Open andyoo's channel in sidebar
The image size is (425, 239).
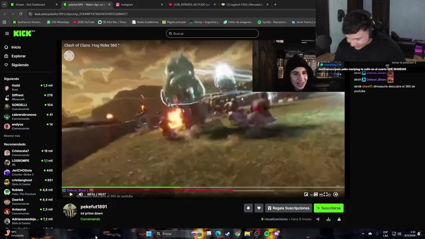click(28, 126)
